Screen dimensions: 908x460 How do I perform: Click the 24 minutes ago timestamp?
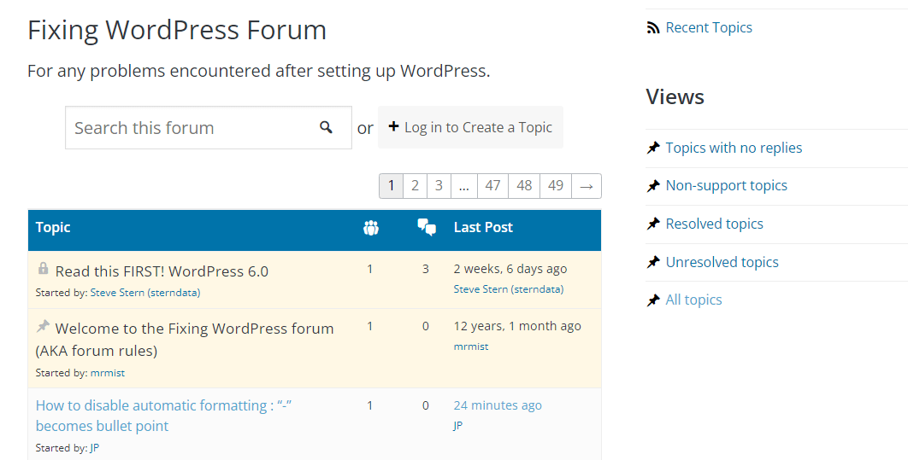pyautogui.click(x=498, y=405)
